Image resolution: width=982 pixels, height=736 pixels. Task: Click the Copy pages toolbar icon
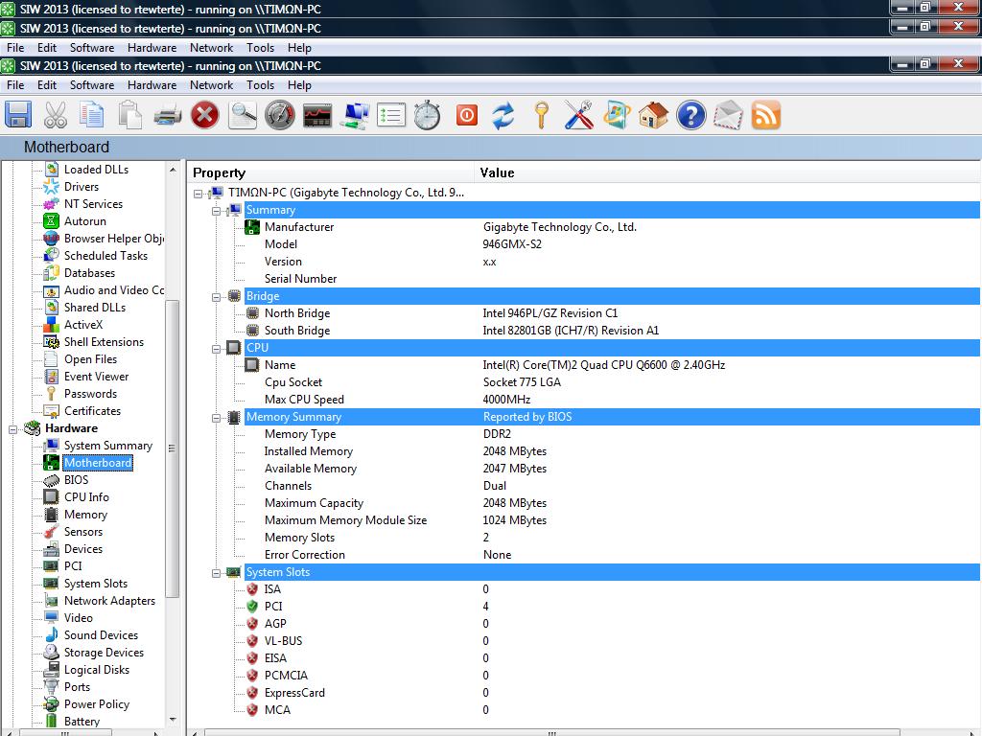coord(92,115)
